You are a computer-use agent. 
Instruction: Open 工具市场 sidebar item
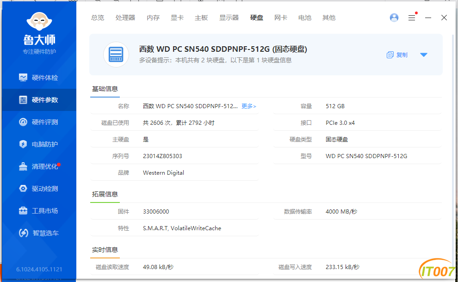[x=39, y=211]
